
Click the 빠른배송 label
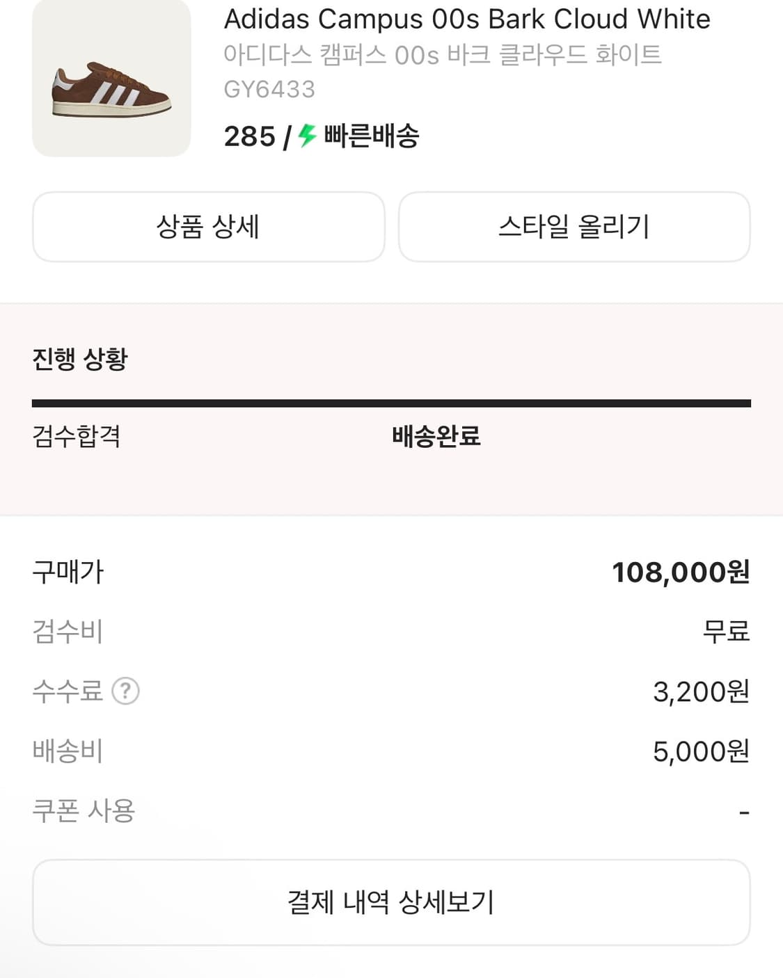coord(372,136)
